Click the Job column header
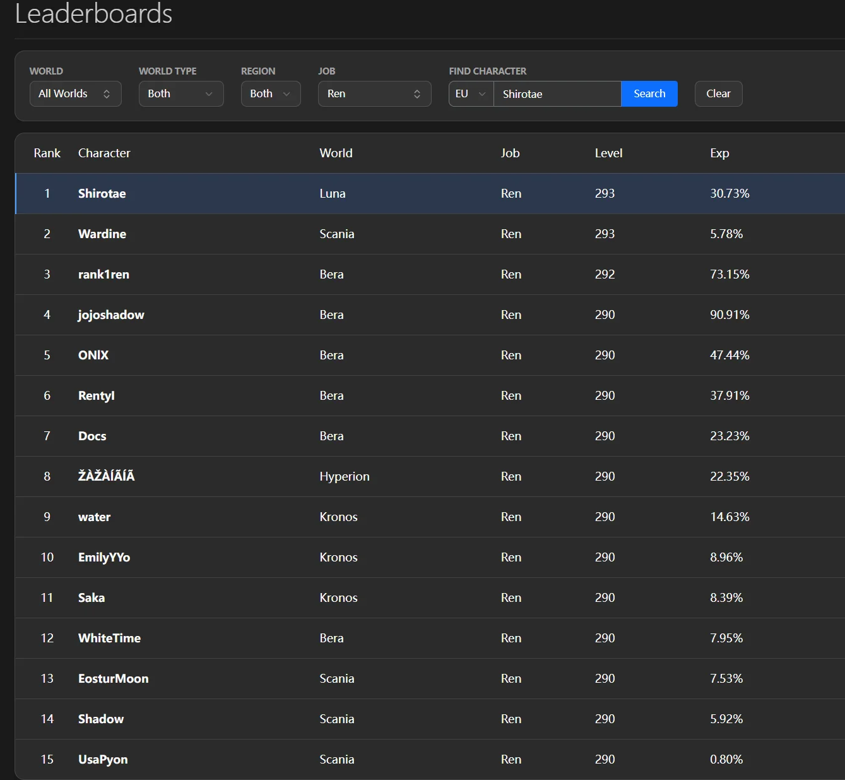The height and width of the screenshot is (780, 845). [x=511, y=153]
